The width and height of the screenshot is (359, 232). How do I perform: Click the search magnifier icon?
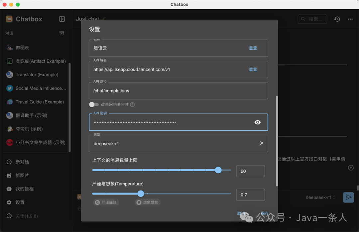point(303,19)
